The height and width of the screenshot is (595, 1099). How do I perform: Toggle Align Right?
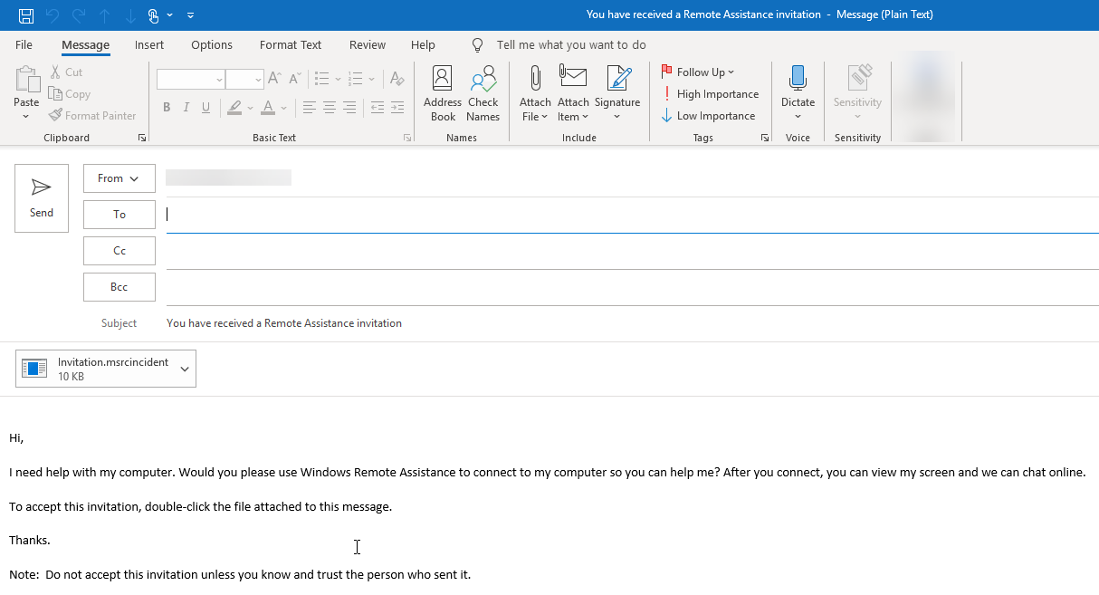[x=349, y=108]
